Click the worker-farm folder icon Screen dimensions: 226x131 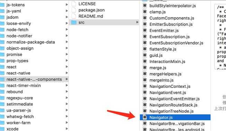(2, 123)
